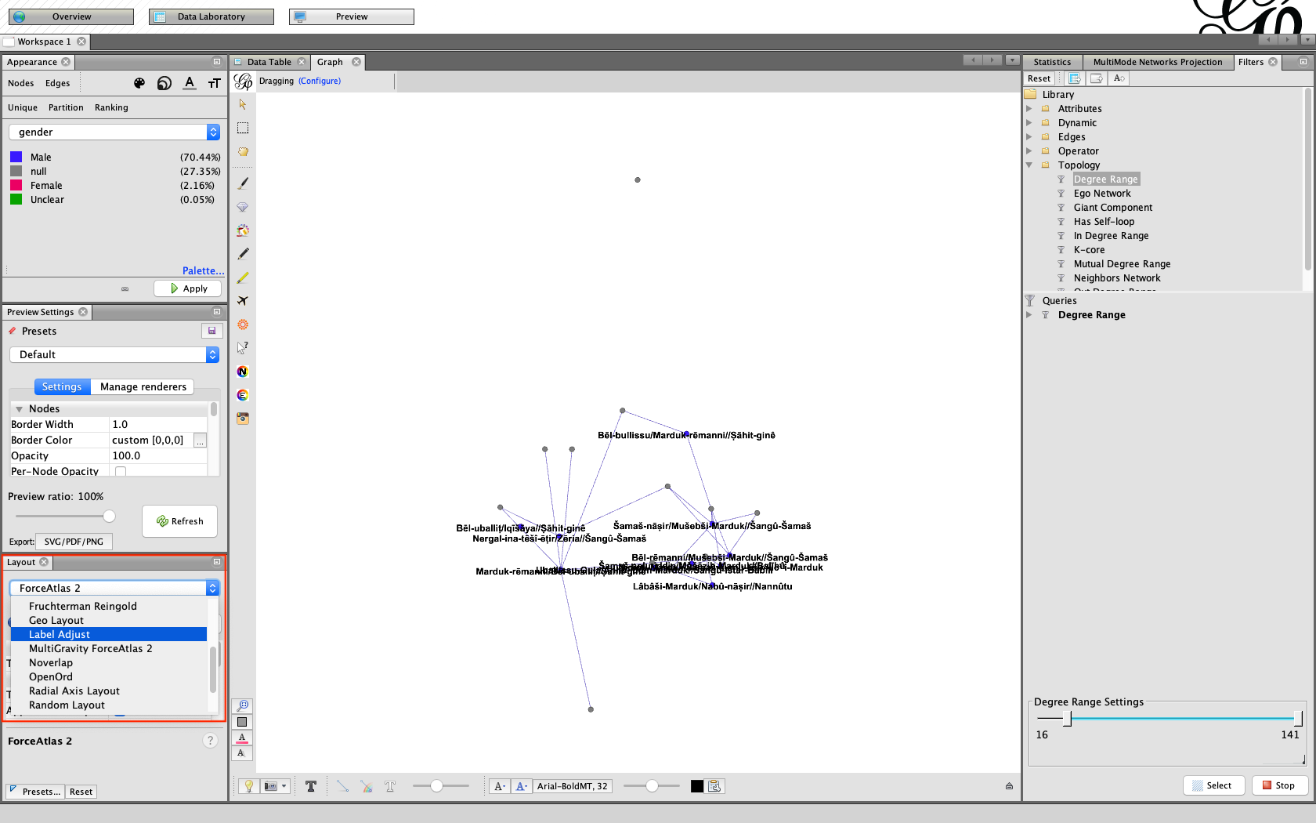Viewport: 1316px width, 823px height.
Task: Choose Noverlap from layout list
Action: click(x=109, y=662)
